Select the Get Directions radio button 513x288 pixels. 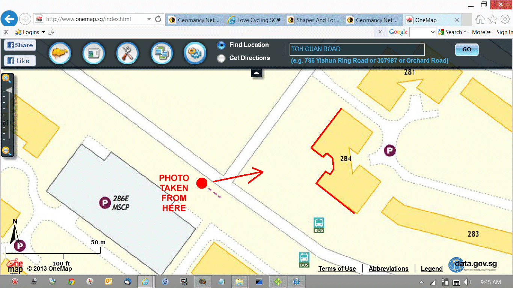[x=222, y=58]
